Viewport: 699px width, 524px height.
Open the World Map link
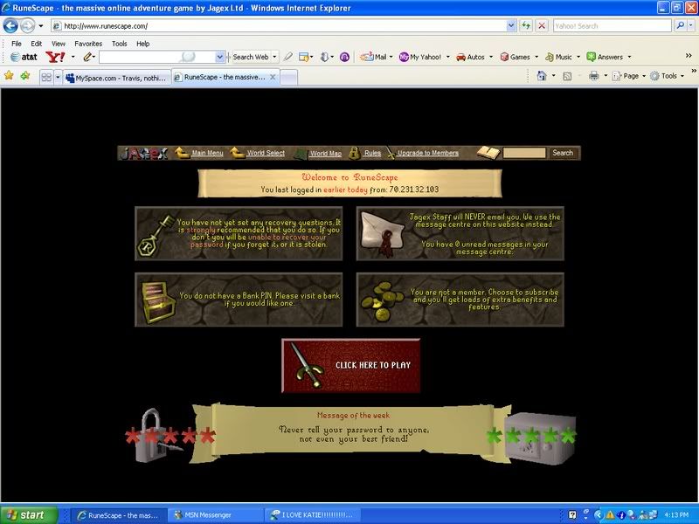tap(326, 154)
